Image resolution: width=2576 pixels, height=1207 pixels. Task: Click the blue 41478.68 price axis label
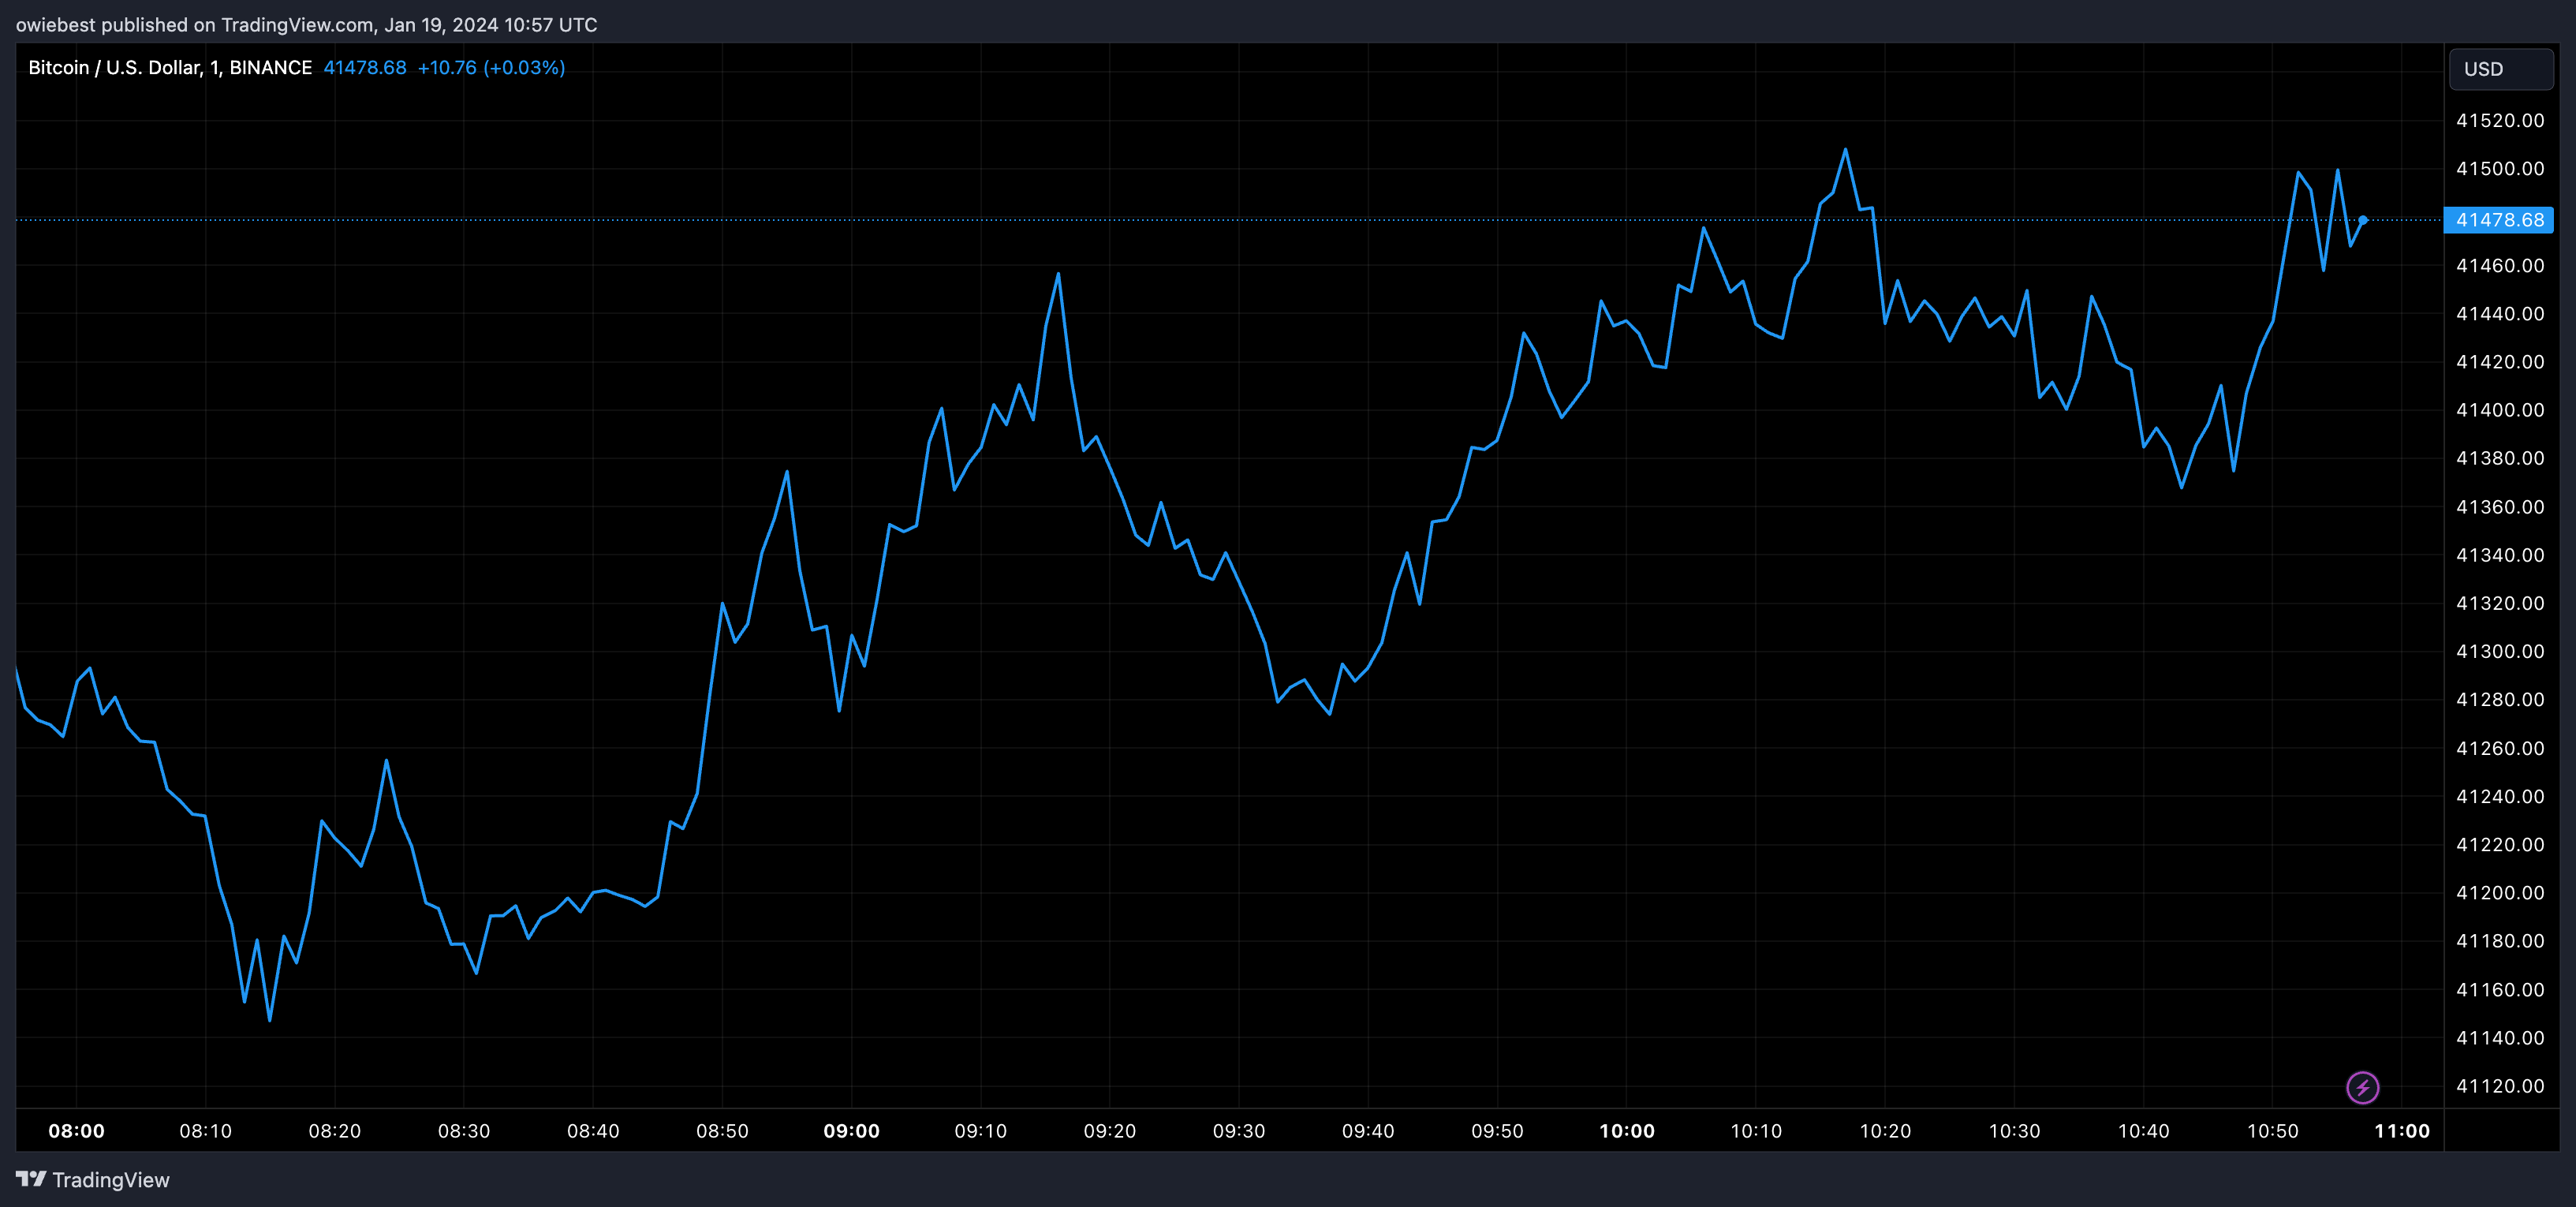pyautogui.click(x=2498, y=220)
